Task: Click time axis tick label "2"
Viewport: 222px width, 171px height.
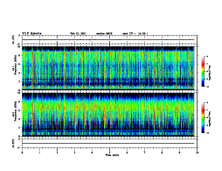Action: (x=57, y=153)
